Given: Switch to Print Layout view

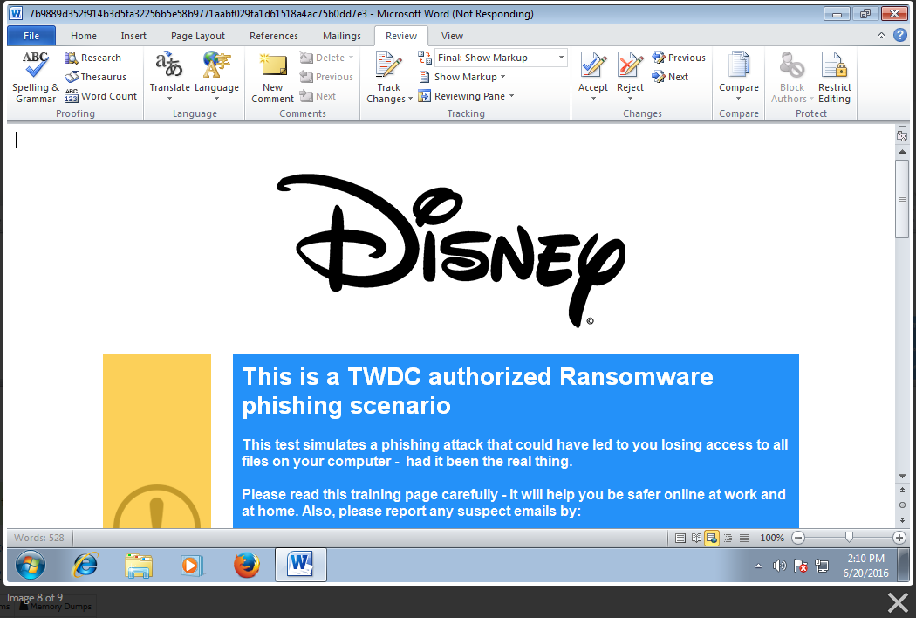Looking at the screenshot, I should click(x=680, y=538).
